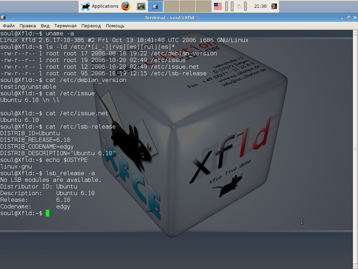Click the listing row ending in /etc/debian_version
The width and height of the screenshot is (358, 269).
point(109,53)
